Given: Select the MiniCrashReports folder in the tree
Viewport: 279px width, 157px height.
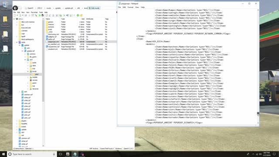Looking at the screenshot, I should 27,39.
